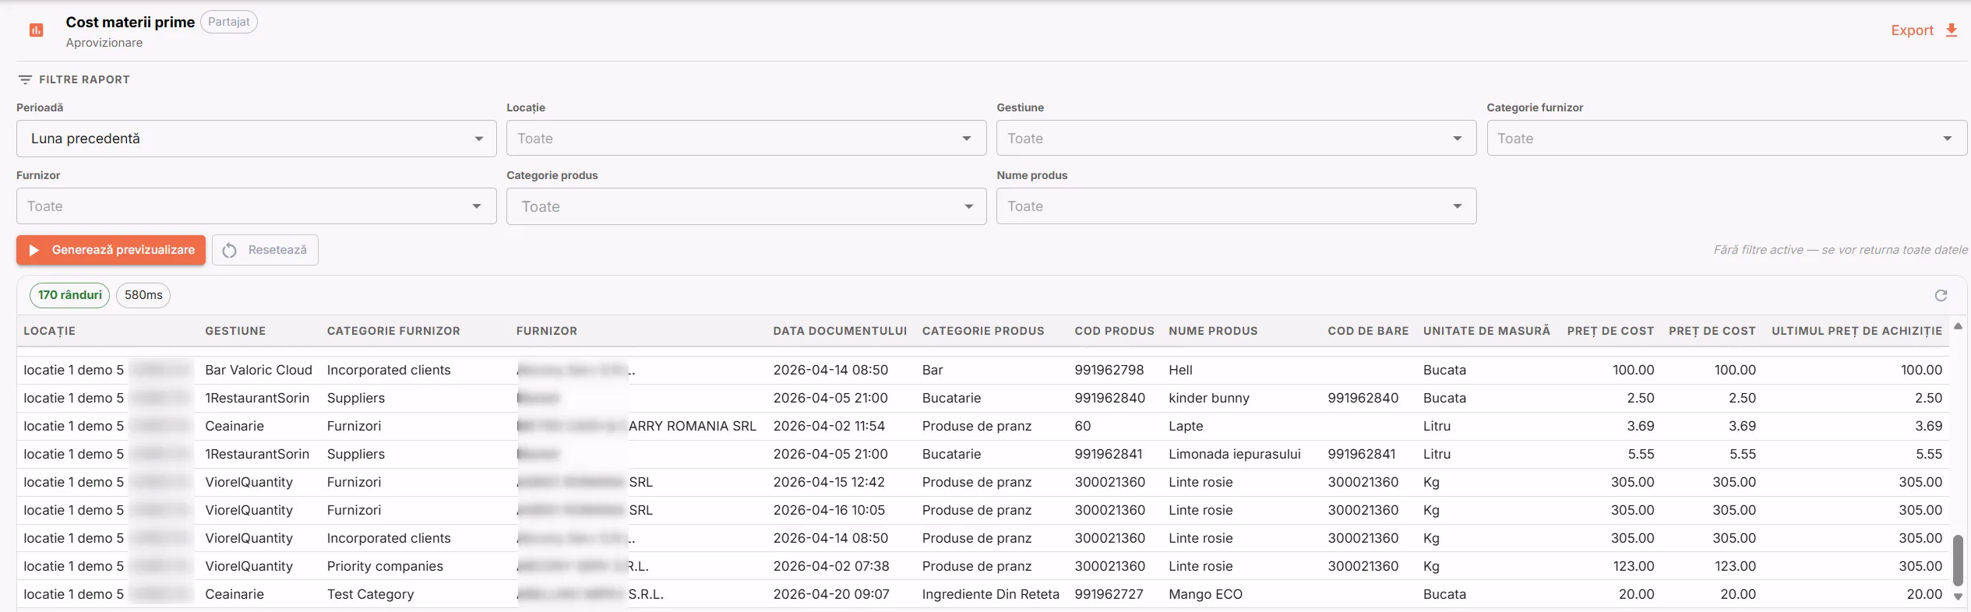This screenshot has height=612, width=1971.
Task: Click the Resetează button
Action: [x=265, y=250]
